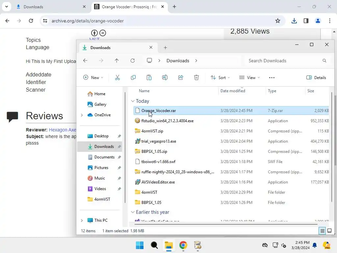Screen dimensions: 337x253
Task: Open the Chrome profile avatar
Action: pos(318,21)
